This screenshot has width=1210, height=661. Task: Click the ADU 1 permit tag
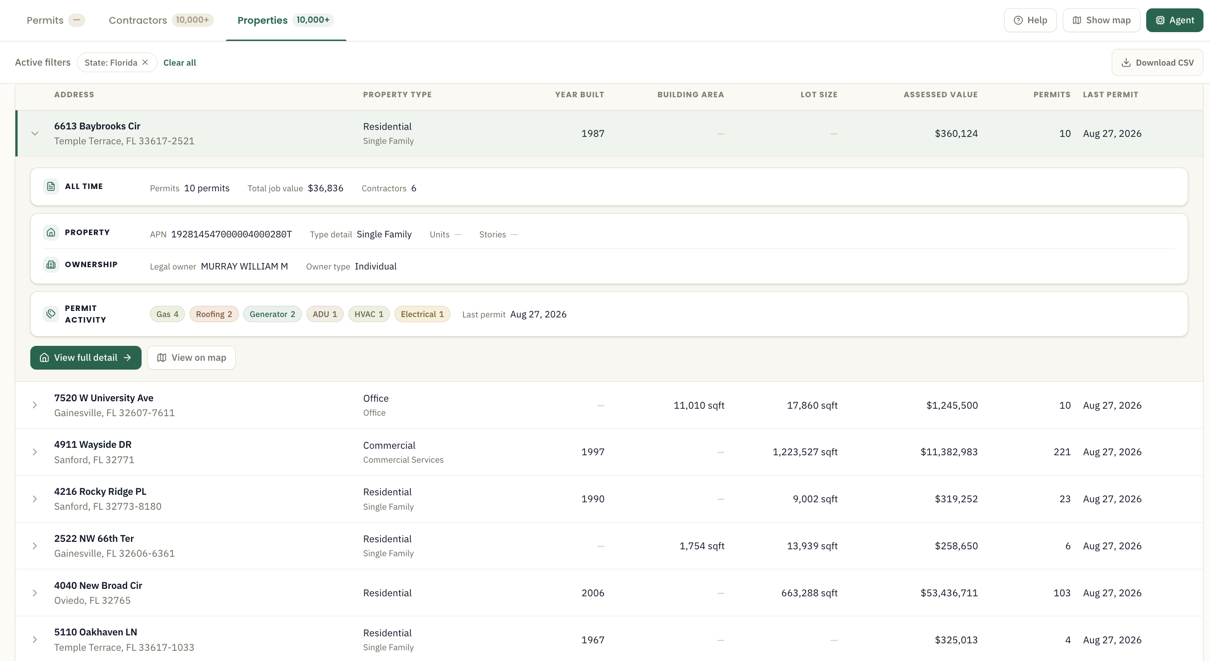325,314
